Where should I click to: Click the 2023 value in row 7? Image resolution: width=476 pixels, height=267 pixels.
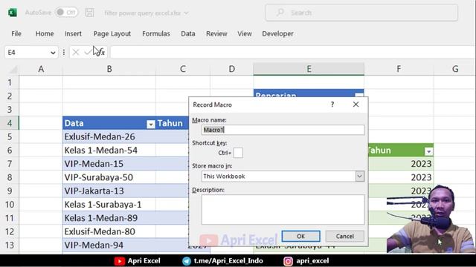421,164
